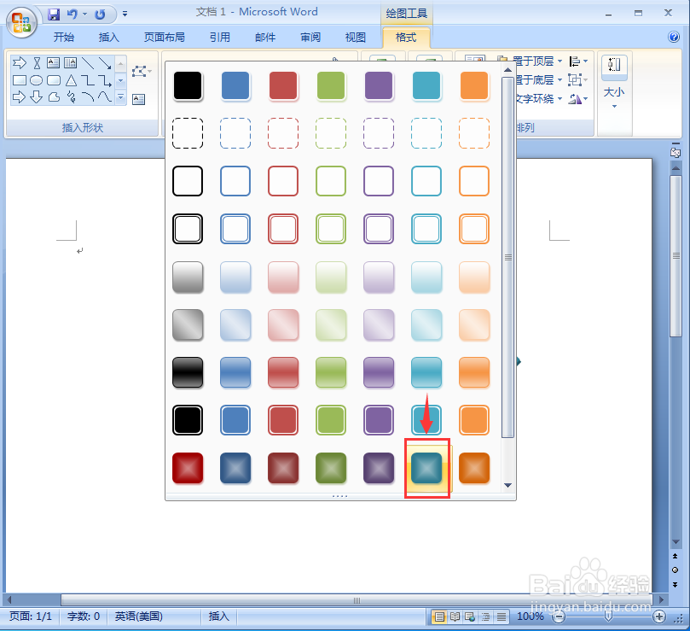The image size is (690, 631).
Task: Zoom out with the minus button
Action: click(x=559, y=616)
